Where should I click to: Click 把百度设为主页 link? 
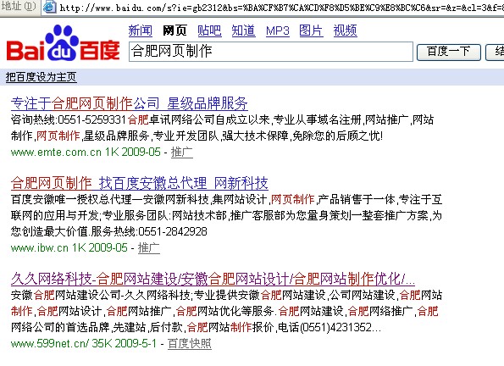pos(42,77)
